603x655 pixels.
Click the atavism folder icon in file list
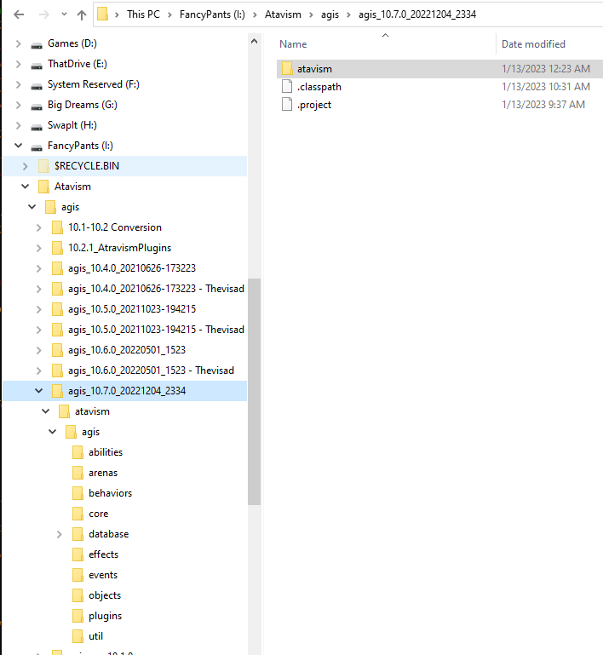coord(287,68)
